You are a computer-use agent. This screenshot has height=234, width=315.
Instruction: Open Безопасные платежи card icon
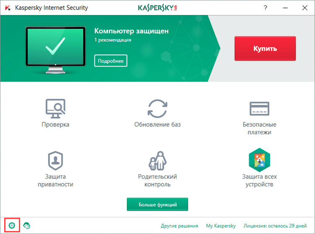(260, 109)
